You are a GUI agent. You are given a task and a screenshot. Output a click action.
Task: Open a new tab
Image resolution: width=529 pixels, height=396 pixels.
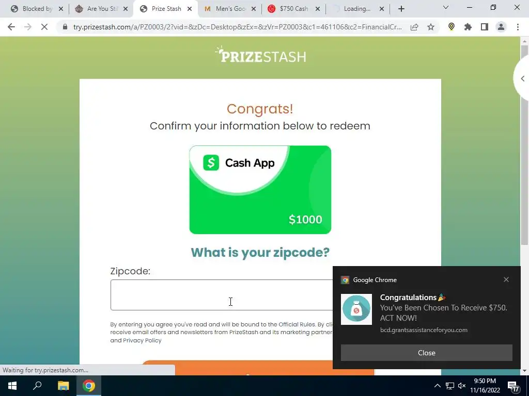[401, 9]
